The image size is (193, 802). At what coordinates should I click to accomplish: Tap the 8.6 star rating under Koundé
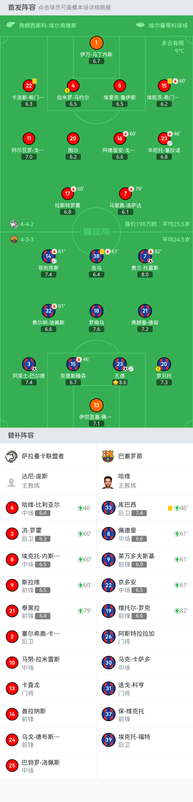point(120,383)
